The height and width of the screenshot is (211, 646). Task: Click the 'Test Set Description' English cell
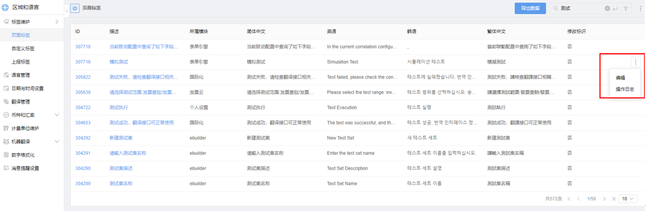click(348, 168)
